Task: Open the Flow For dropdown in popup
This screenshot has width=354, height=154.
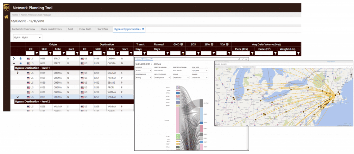Action: [143, 70]
